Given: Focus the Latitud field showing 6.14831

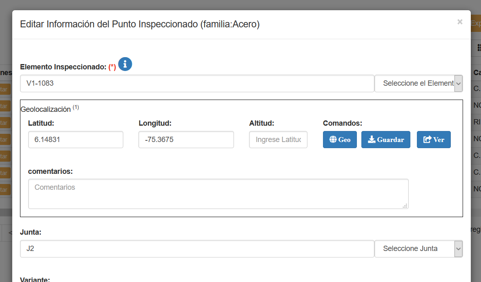Looking at the screenshot, I should [x=76, y=140].
